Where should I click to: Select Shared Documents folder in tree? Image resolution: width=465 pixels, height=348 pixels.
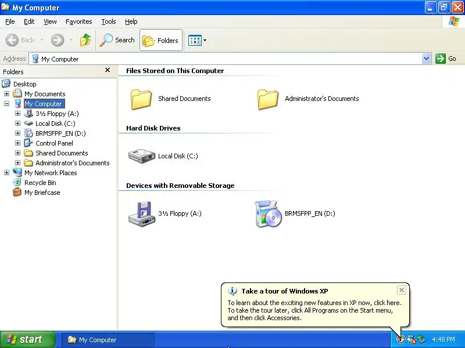[x=28, y=153]
